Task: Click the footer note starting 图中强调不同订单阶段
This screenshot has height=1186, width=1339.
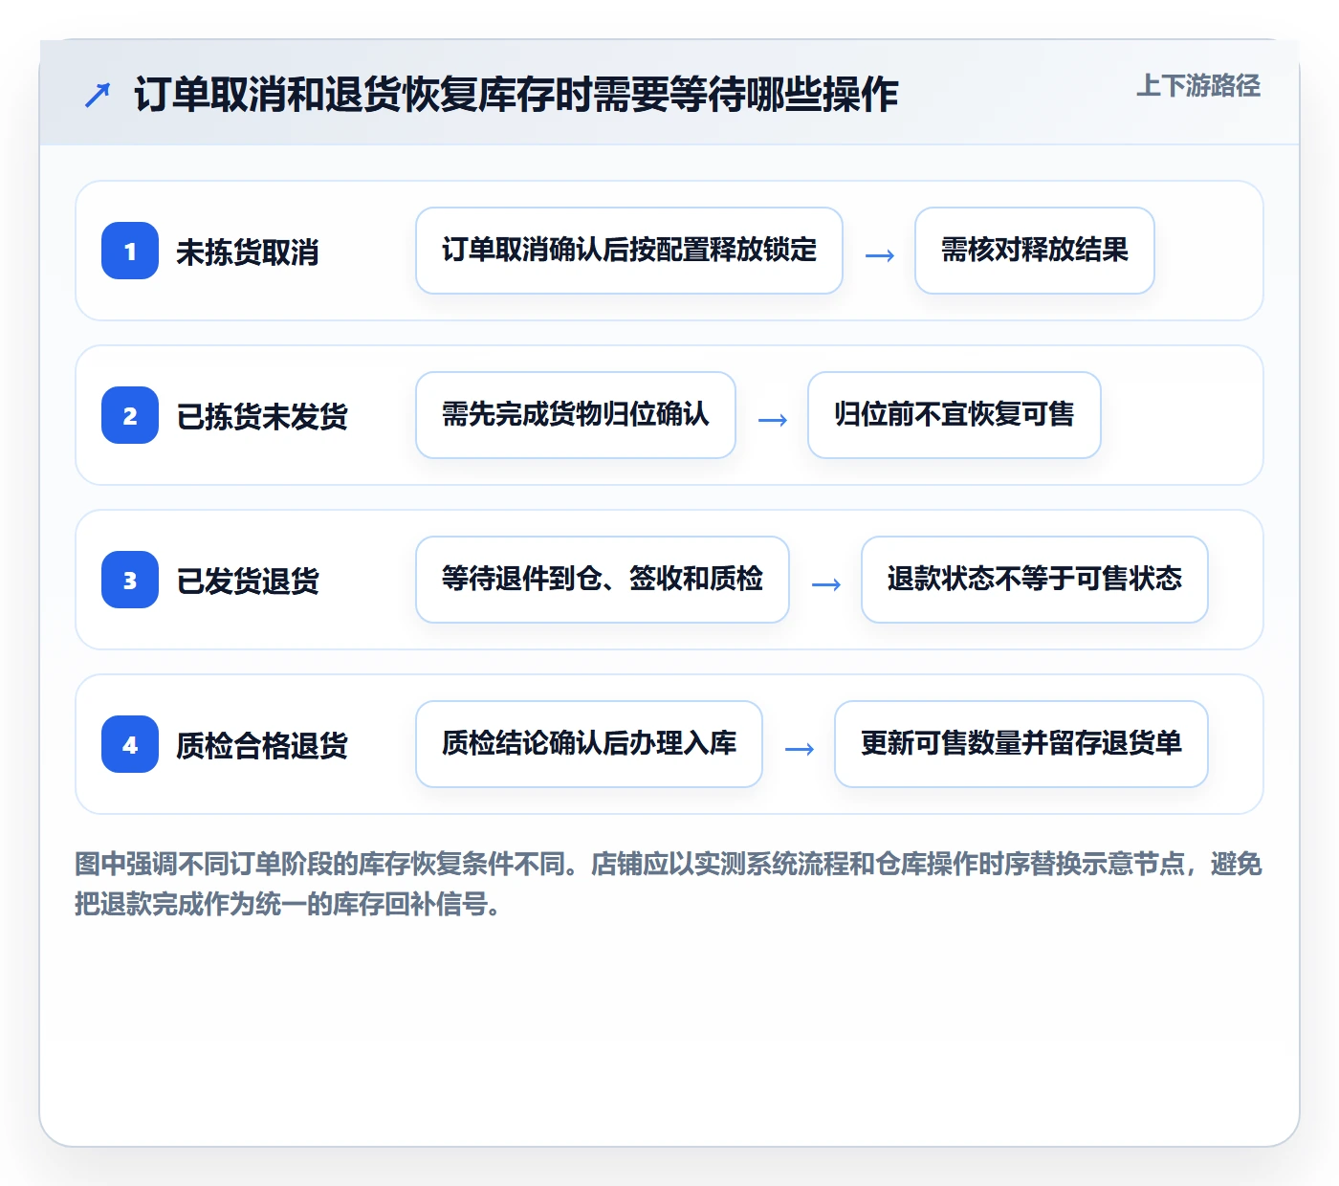Action: (x=669, y=884)
